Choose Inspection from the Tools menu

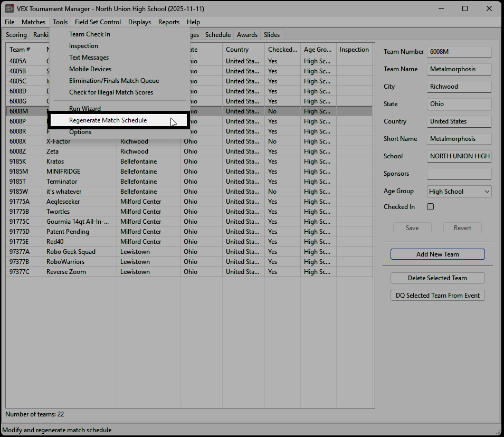coord(119,46)
